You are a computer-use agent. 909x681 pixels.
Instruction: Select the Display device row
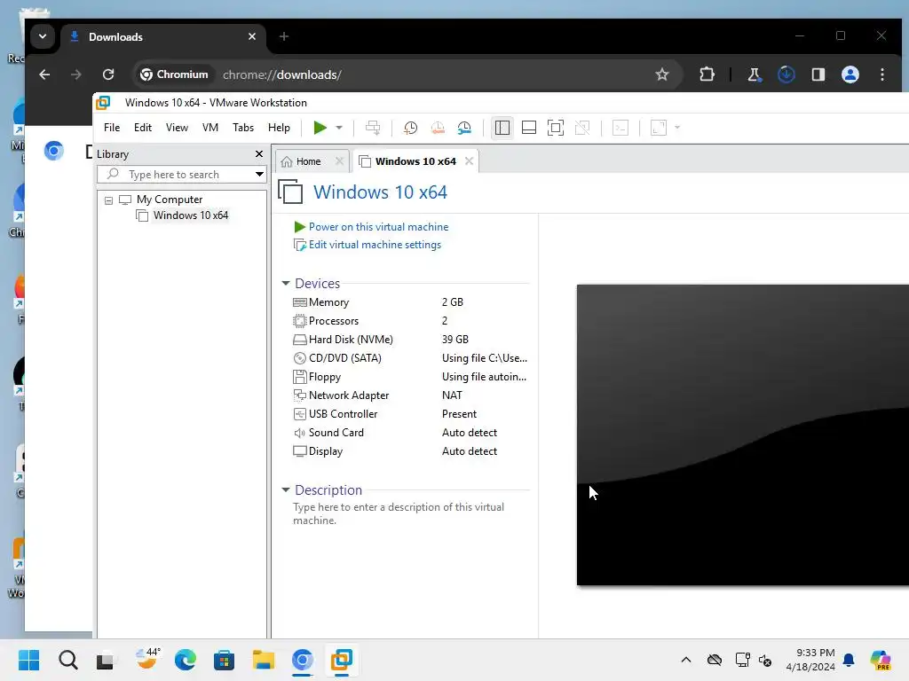click(x=410, y=451)
